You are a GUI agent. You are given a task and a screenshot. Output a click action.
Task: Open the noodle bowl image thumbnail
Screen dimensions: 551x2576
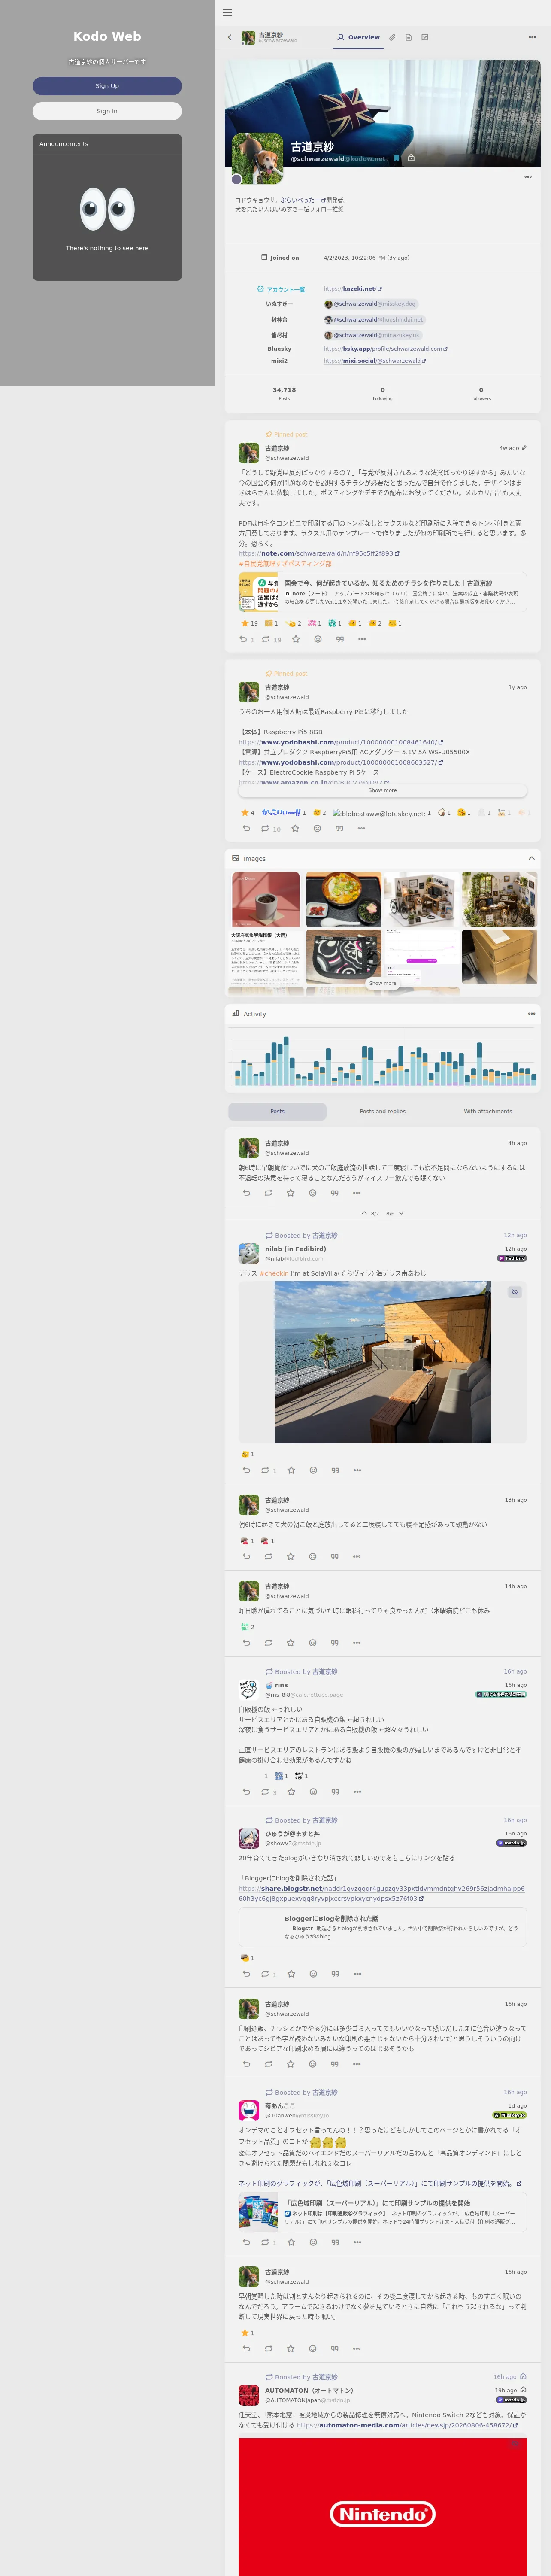tap(344, 900)
